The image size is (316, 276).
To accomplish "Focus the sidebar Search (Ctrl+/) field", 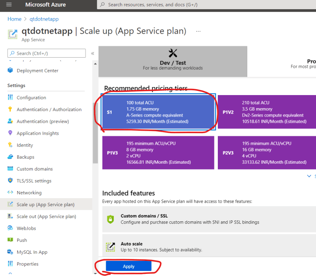I will 46,53.
